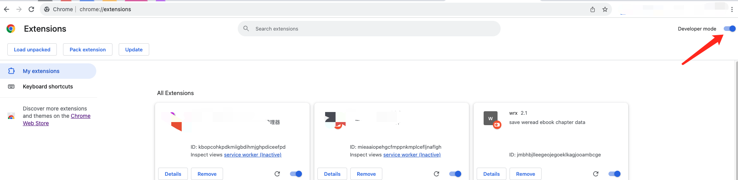Click the ID jmbhbjlleegeojegoeklkagjooambcge text

(x=555, y=155)
